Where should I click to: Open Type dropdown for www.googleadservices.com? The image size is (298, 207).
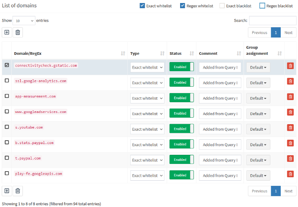point(147,114)
